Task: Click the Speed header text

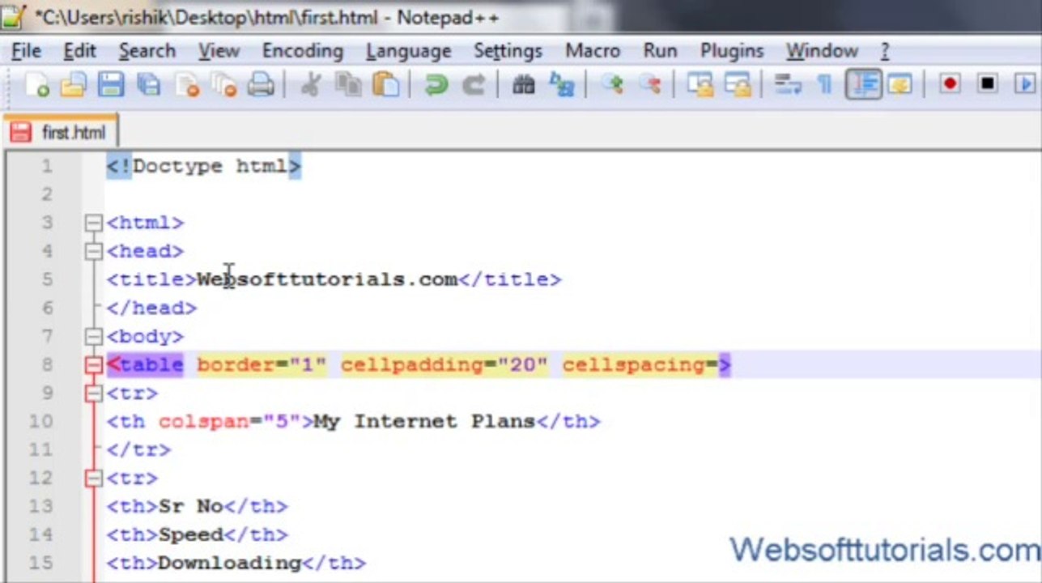Action: (190, 534)
